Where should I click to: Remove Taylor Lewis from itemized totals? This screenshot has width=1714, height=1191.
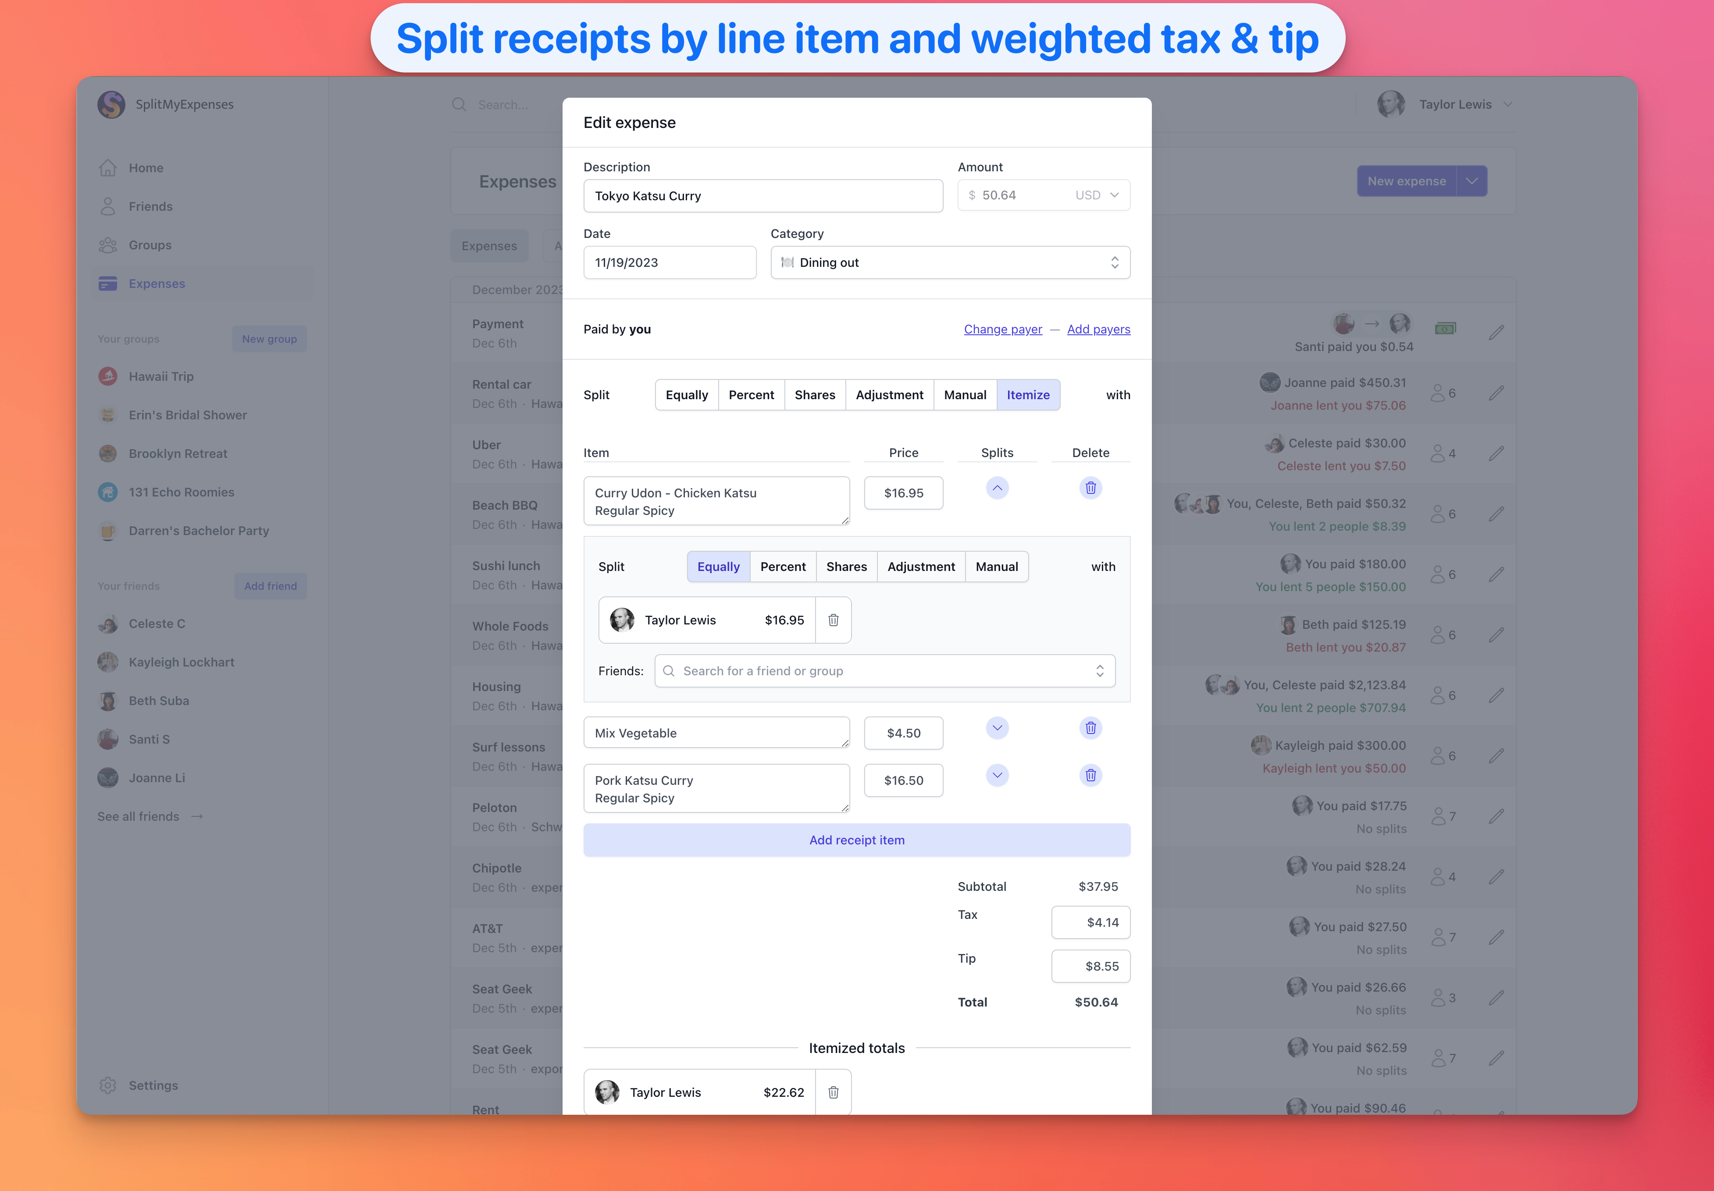coord(833,1092)
